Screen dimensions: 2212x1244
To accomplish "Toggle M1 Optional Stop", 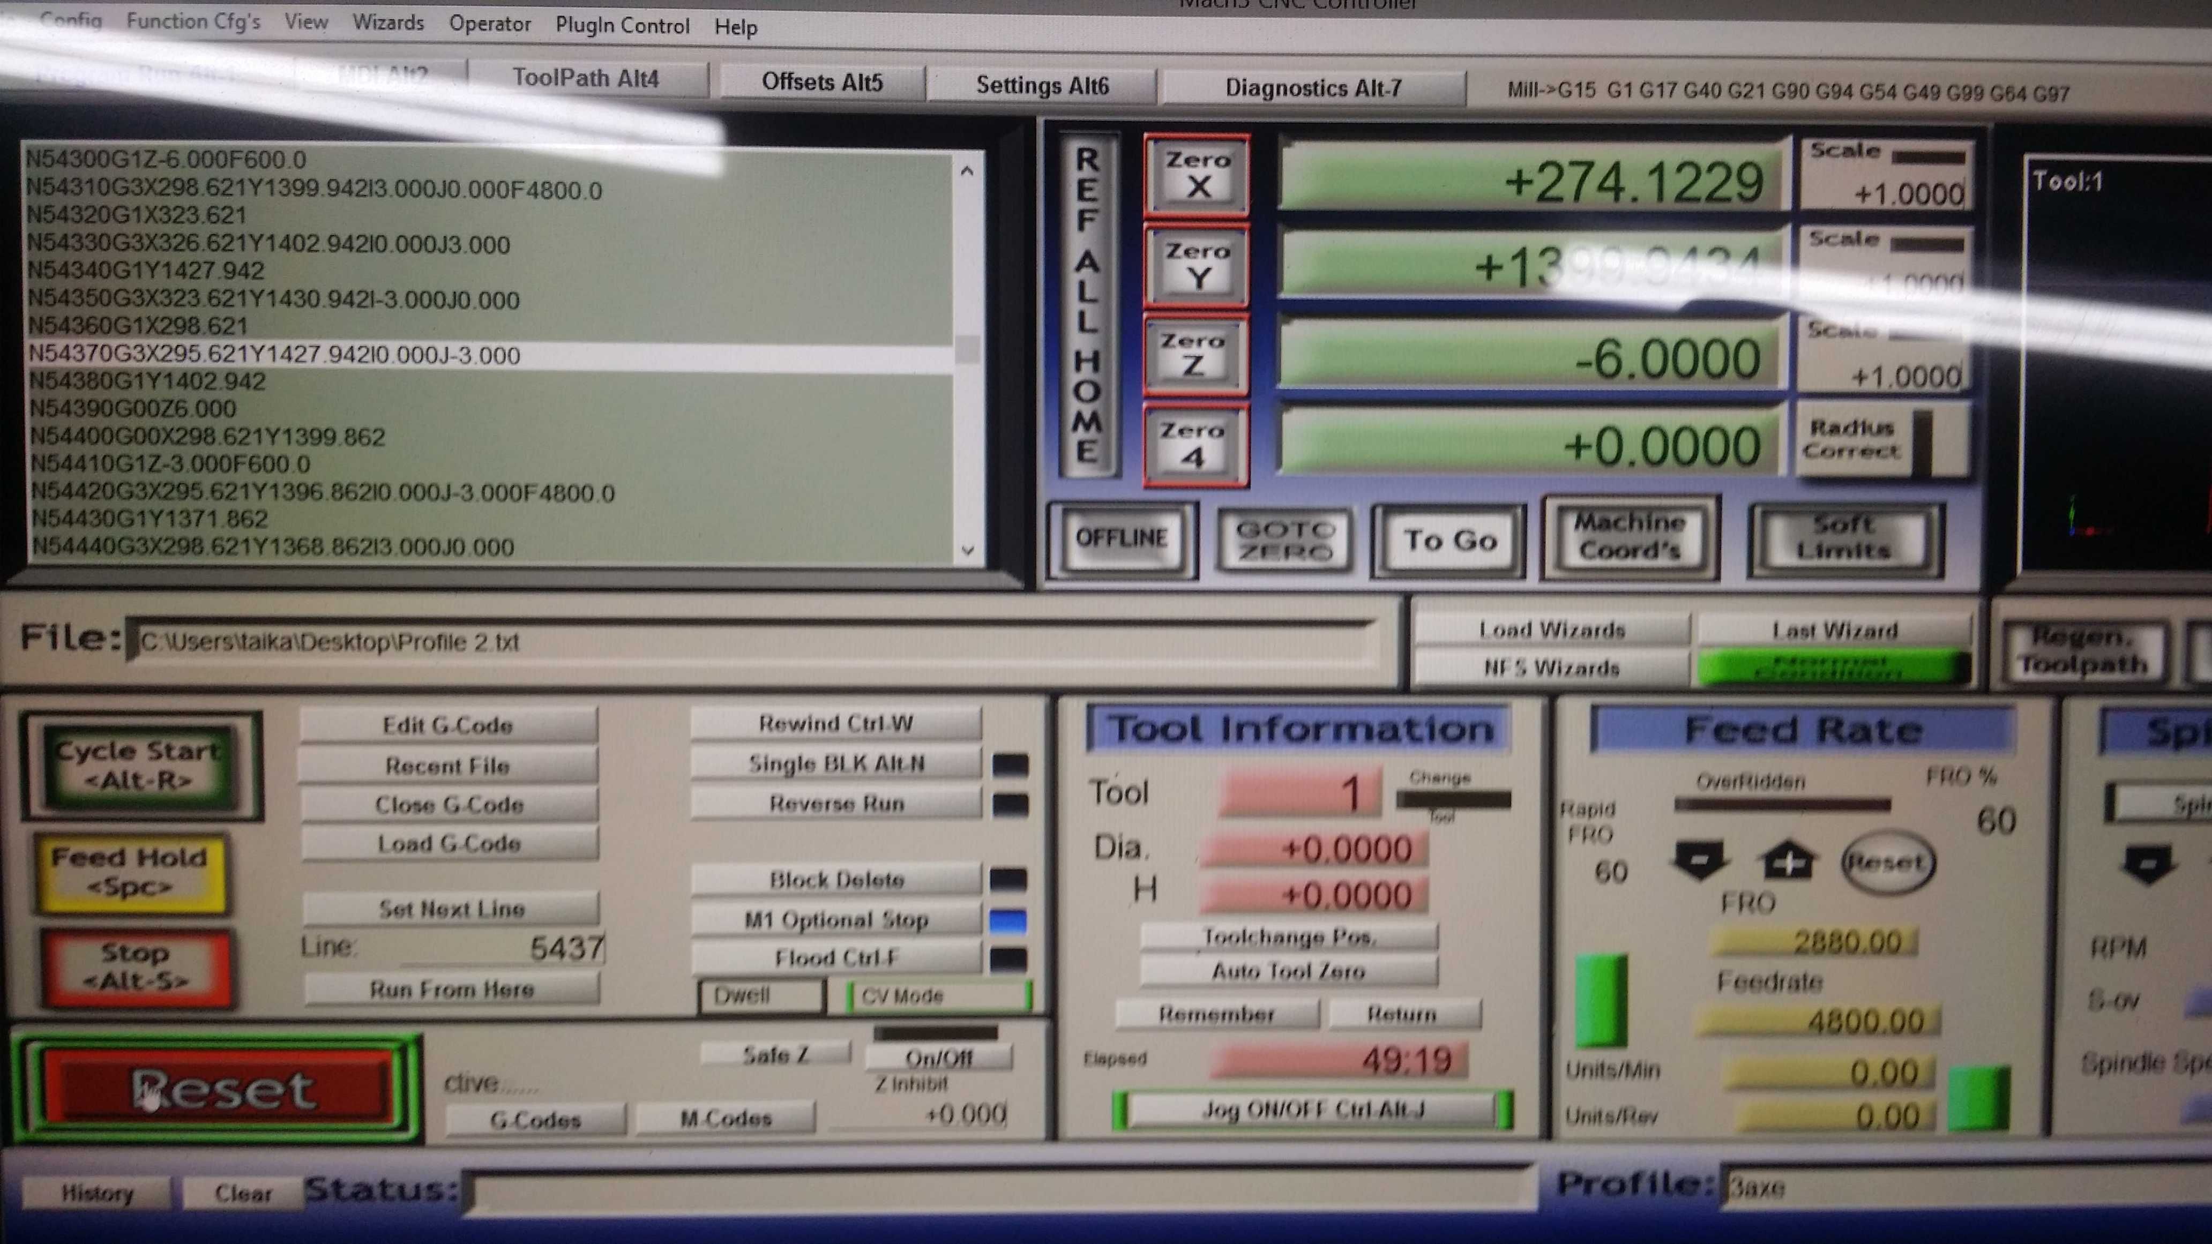I will [835, 919].
